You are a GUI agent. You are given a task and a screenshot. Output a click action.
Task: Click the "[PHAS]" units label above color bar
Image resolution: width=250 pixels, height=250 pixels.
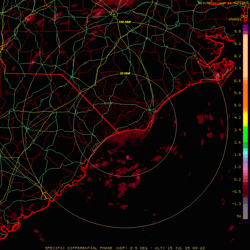pyautogui.click(x=235, y=19)
